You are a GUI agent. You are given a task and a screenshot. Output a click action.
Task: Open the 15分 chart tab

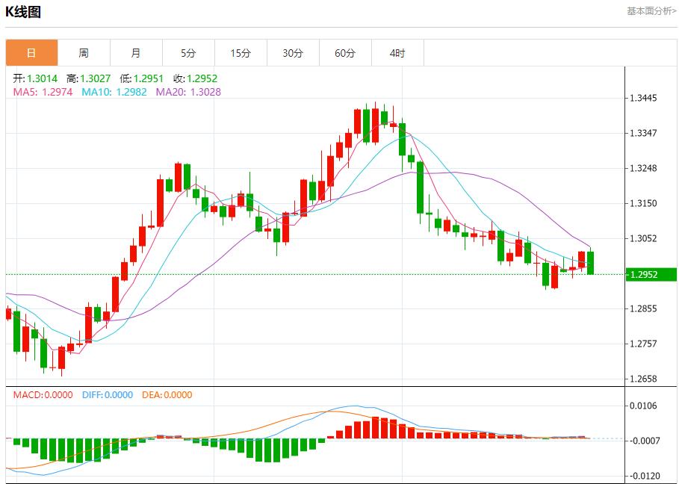[x=241, y=53]
